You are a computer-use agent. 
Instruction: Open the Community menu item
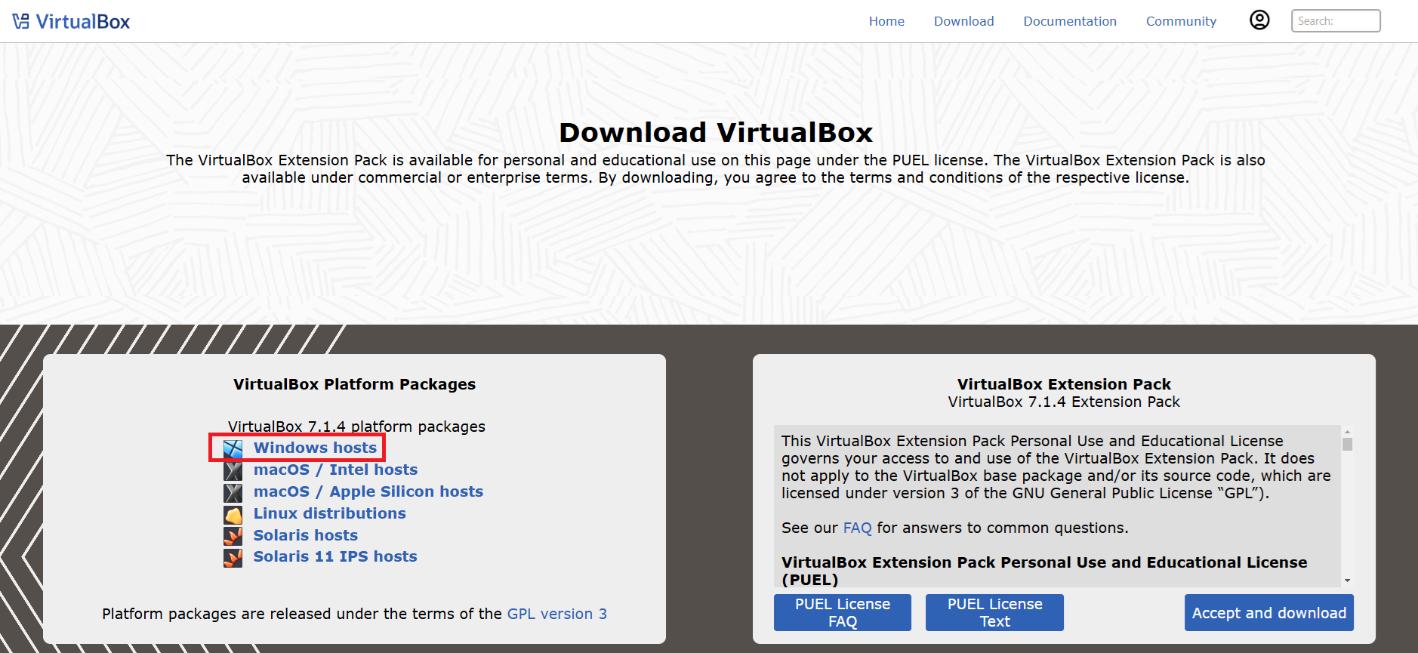click(1181, 21)
